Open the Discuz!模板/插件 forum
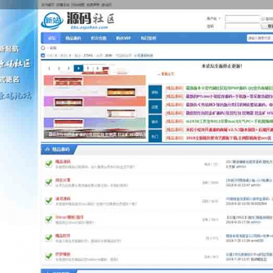 click(69, 217)
